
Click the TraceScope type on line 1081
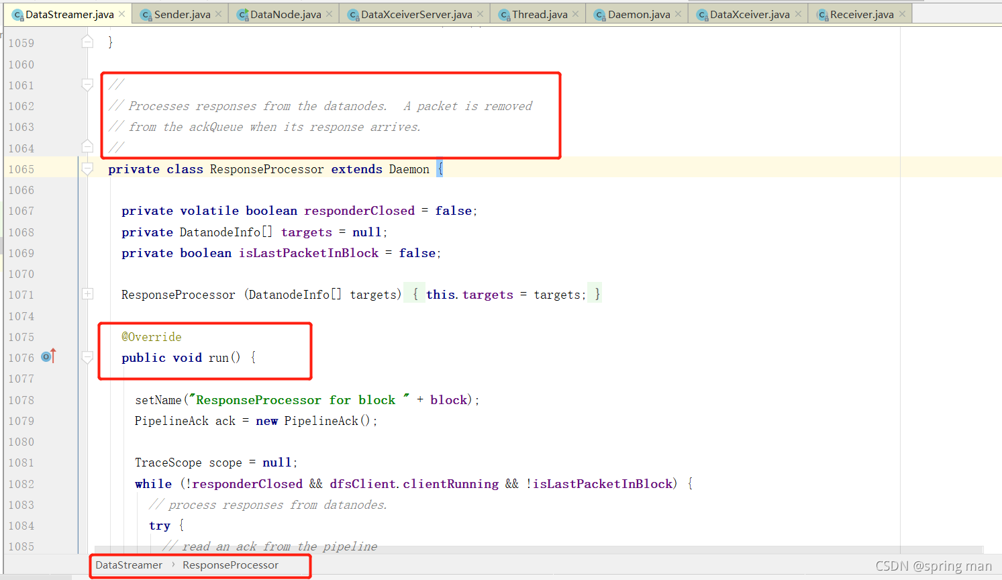[168, 463]
